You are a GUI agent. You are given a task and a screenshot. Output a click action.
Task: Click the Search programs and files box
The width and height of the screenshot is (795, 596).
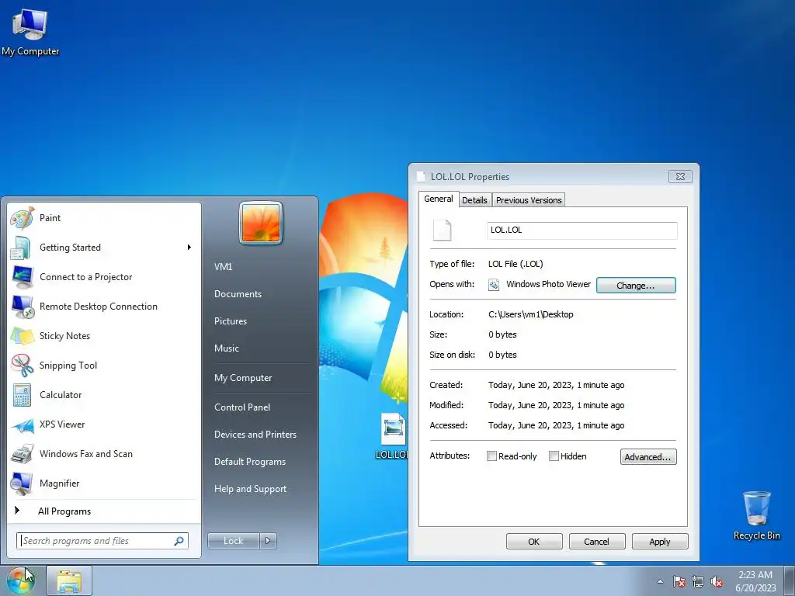(102, 541)
